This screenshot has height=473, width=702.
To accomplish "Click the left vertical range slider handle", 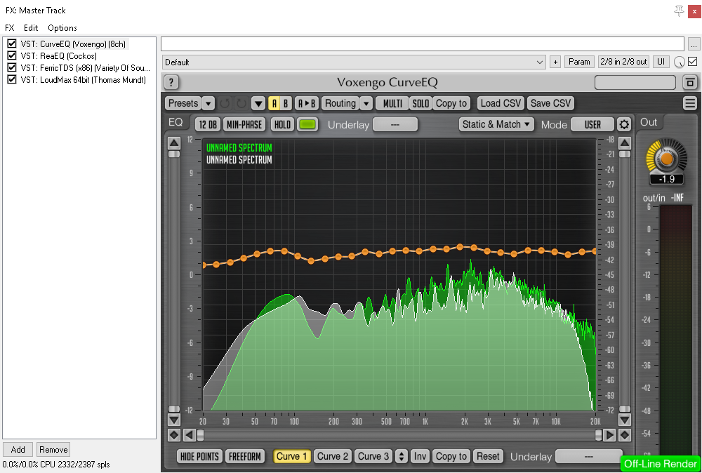I will [174, 154].
